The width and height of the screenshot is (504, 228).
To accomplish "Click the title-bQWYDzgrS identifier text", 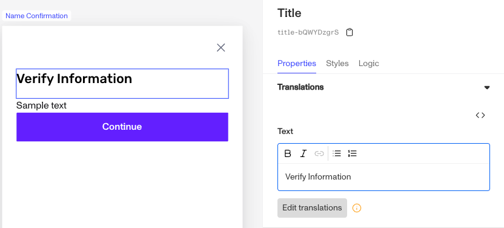I will coord(308,33).
